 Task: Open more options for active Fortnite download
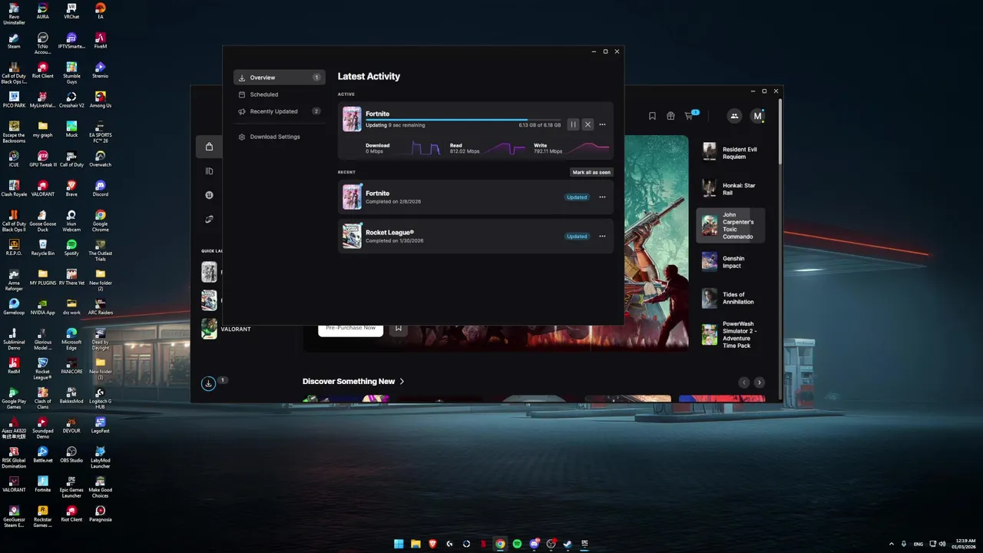pyautogui.click(x=602, y=124)
